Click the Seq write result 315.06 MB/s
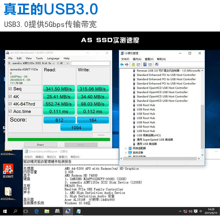Screen dimensions: 220x216 (x=93, y=89)
